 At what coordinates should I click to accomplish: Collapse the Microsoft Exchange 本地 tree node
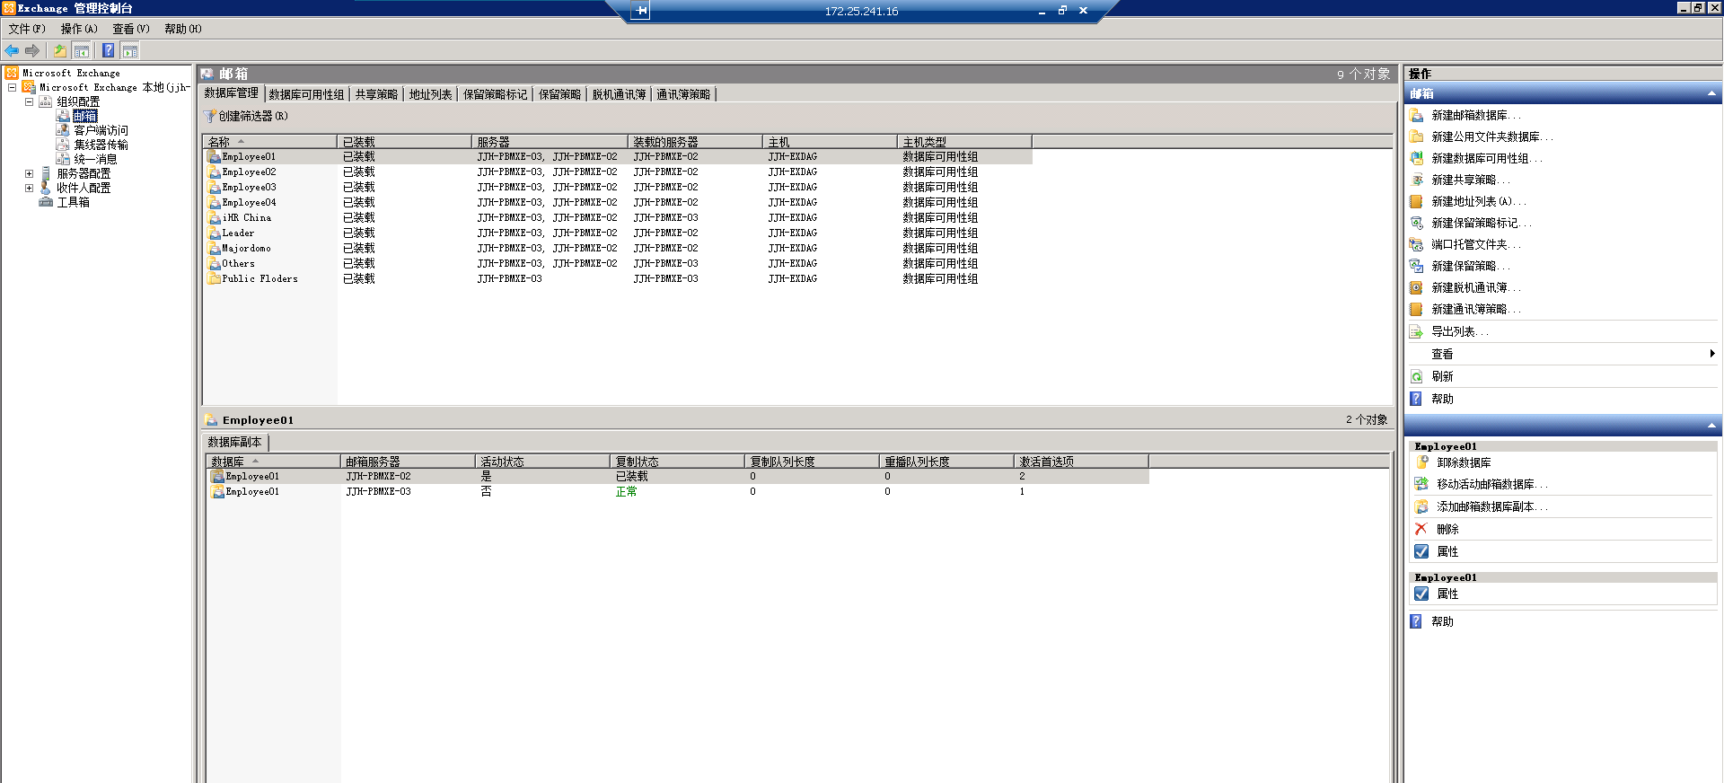pyautogui.click(x=12, y=88)
